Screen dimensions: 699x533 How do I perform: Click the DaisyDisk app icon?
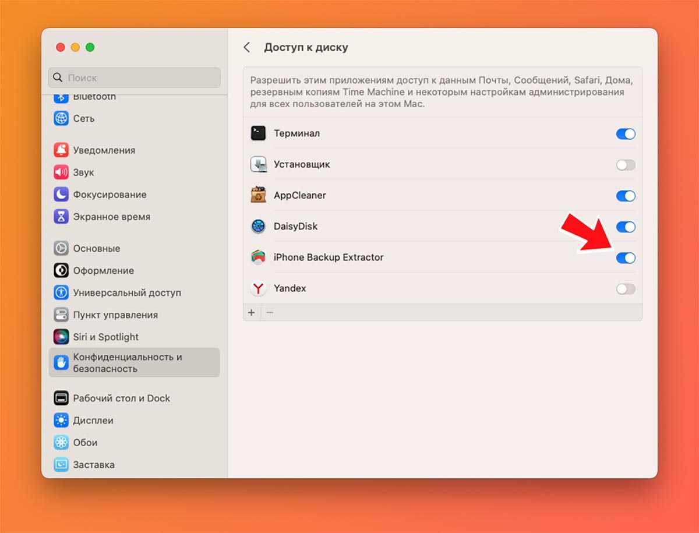click(258, 226)
